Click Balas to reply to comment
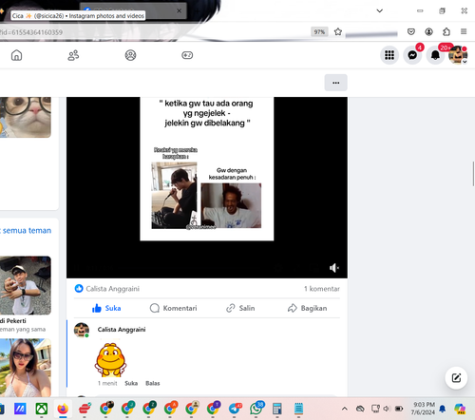The width and height of the screenshot is (475, 420). click(x=153, y=383)
